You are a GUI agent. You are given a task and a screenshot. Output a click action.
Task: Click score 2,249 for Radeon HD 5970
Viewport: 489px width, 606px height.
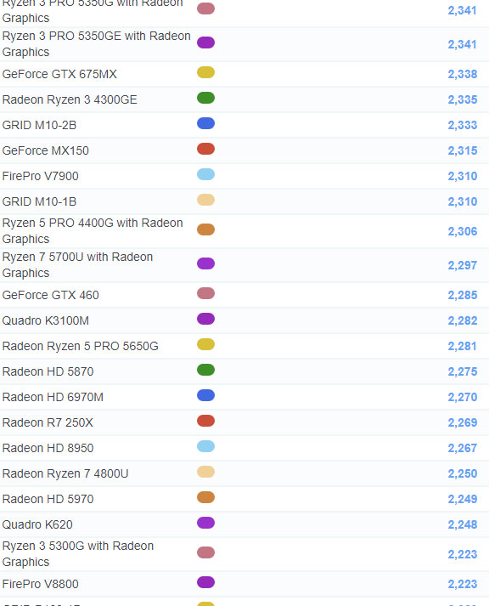click(x=463, y=499)
